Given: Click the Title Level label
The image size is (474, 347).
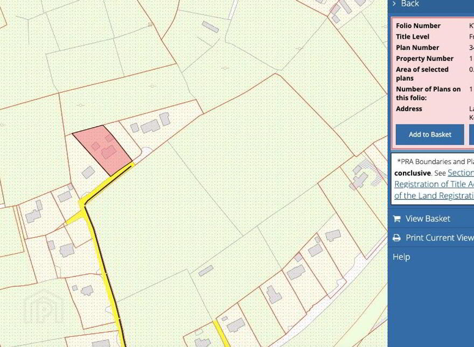Looking at the screenshot, I should [413, 37].
